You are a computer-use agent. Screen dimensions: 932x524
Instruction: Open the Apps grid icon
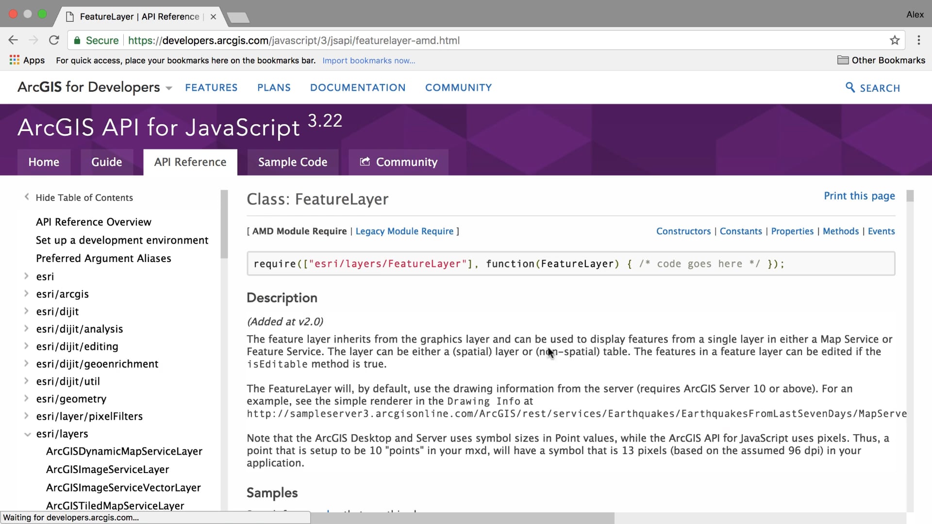click(15, 60)
